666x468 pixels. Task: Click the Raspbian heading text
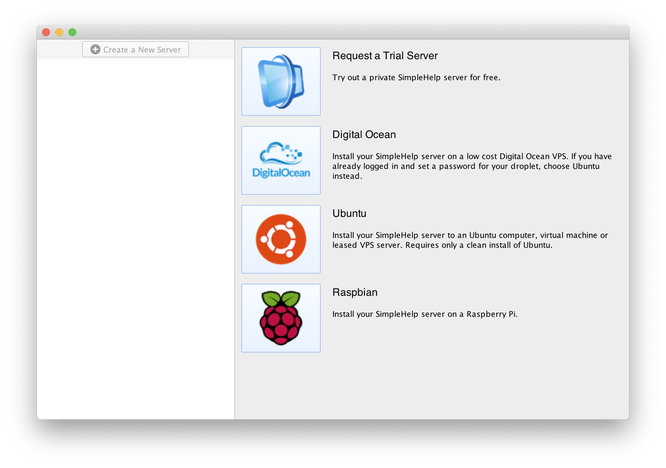coord(355,292)
